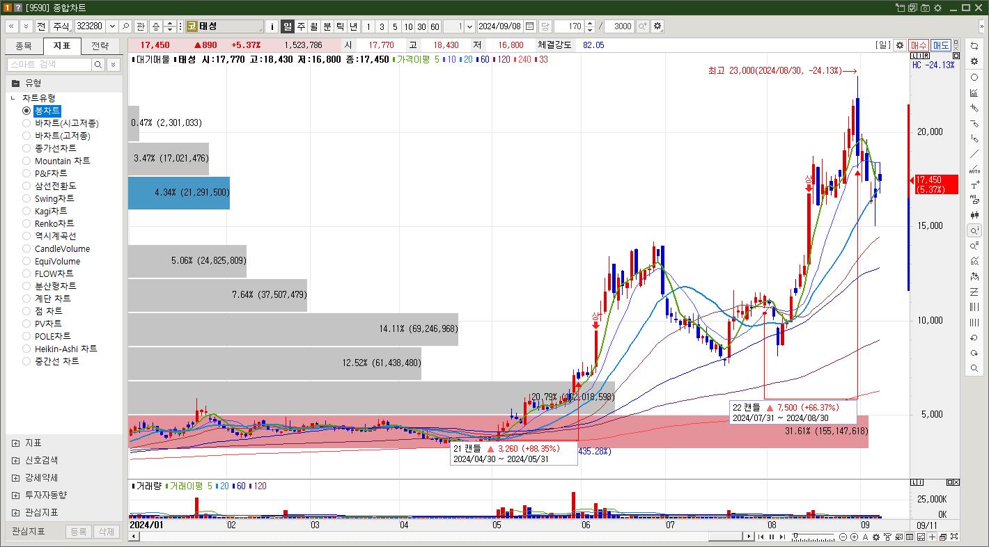Click the 'A' auto-scale icon at chart bottom
Viewport: 989px width, 547px height.
coord(866,537)
